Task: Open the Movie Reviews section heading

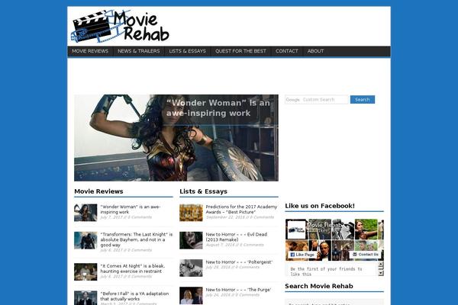Action: pyautogui.click(x=98, y=191)
